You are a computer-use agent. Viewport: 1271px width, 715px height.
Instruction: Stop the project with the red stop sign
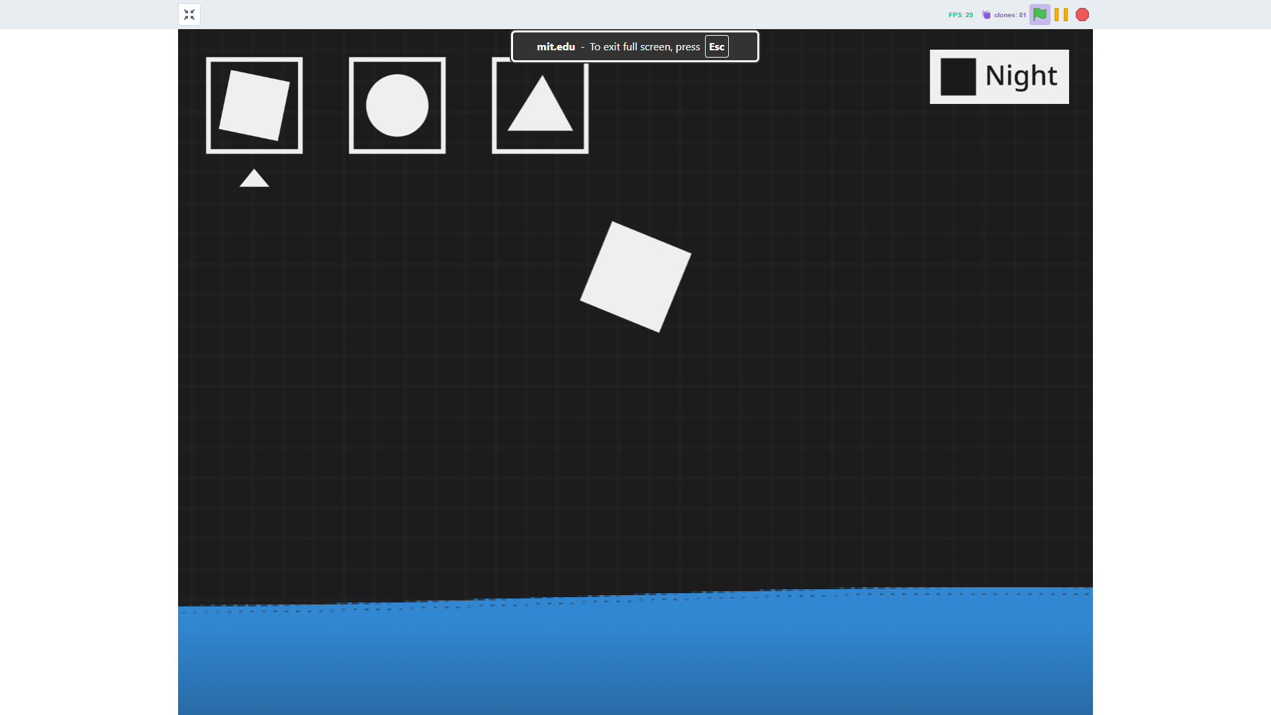[1082, 15]
